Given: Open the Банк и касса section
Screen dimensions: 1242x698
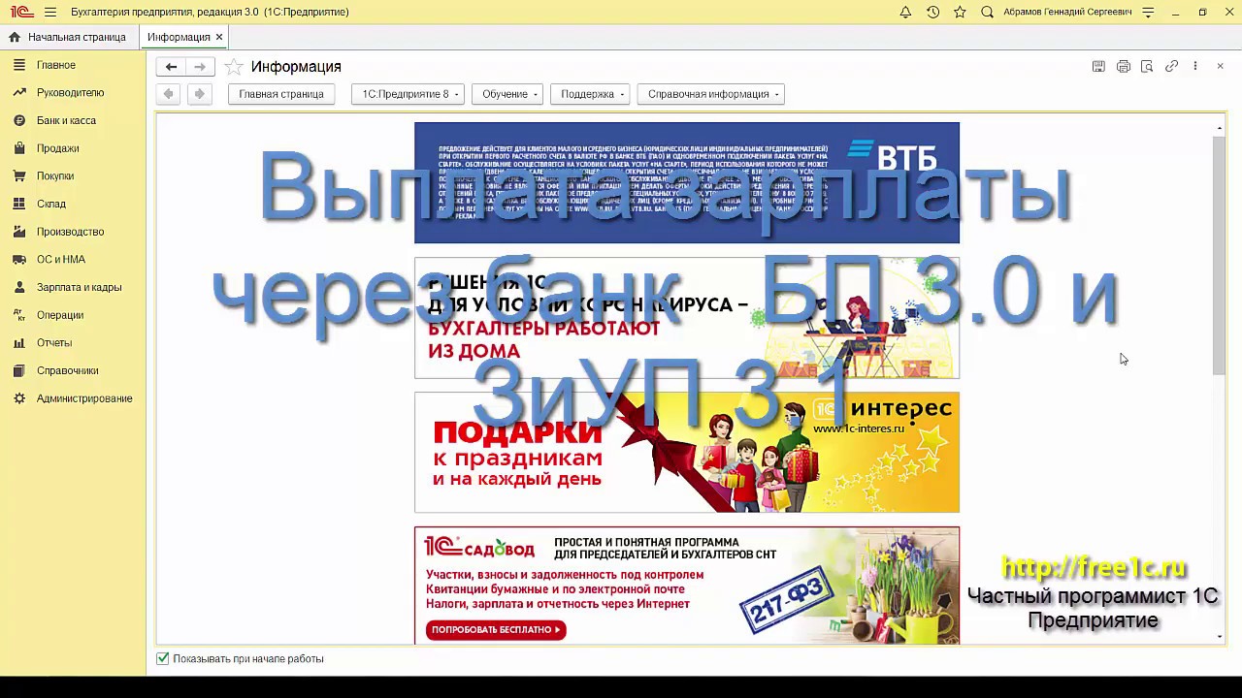Looking at the screenshot, I should (66, 120).
